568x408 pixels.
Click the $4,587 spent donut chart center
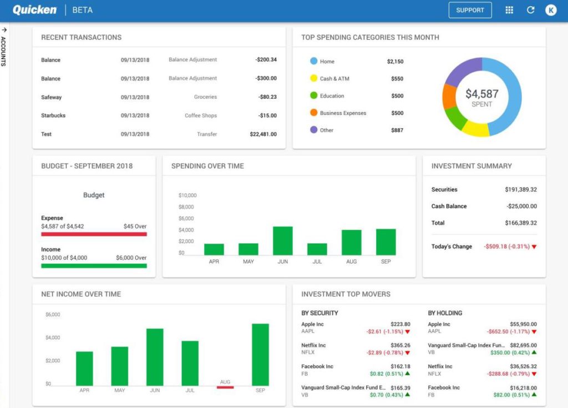[481, 97]
